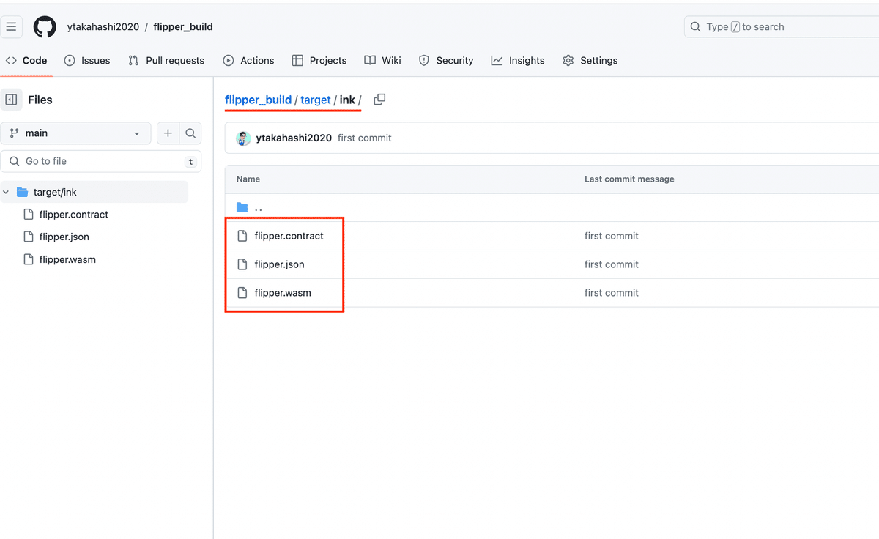Collapse the Files side panel icon
The height and width of the screenshot is (539, 879).
point(11,100)
